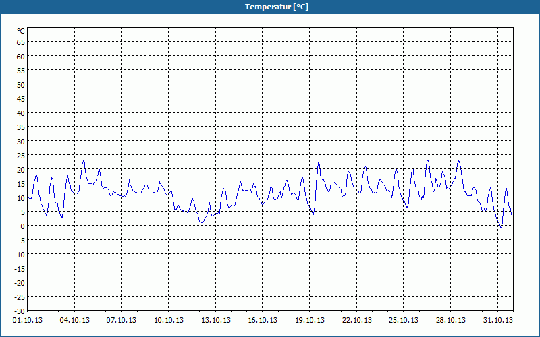
Task: Click the 22.10.13 date label
Action: click(357, 321)
